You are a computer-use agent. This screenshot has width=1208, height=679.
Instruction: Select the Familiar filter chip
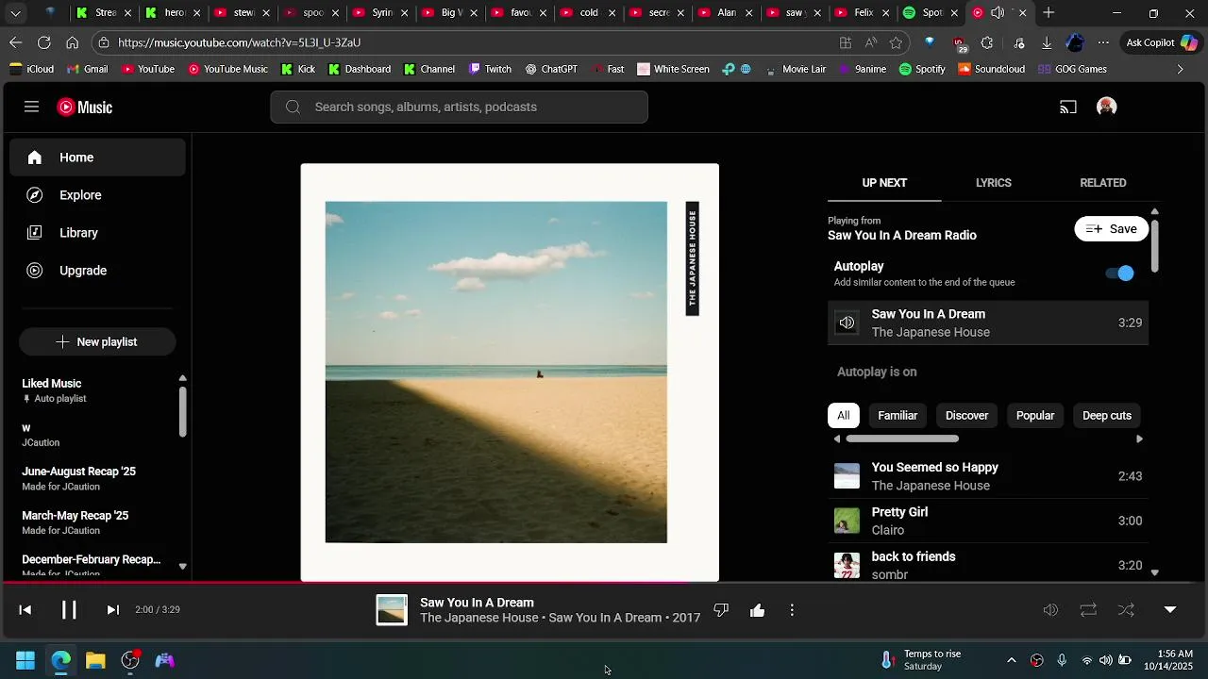pos(898,416)
